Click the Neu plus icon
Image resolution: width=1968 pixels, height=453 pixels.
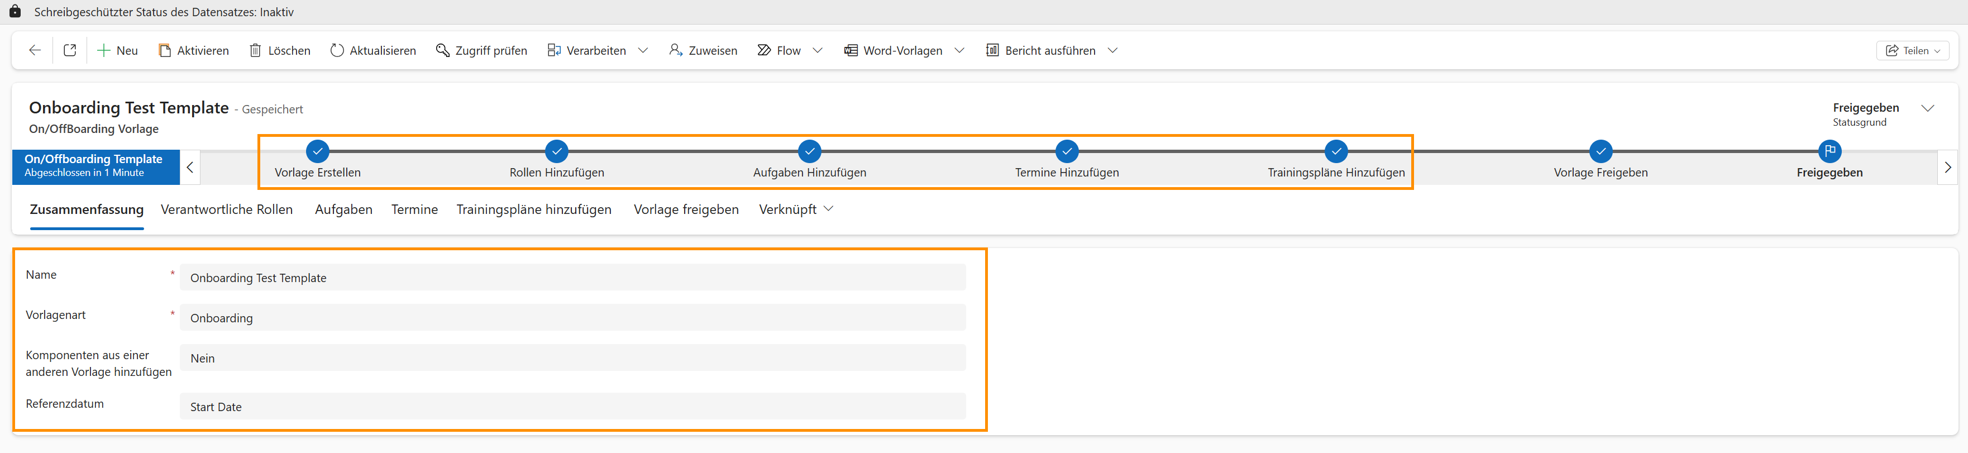pyautogui.click(x=104, y=50)
